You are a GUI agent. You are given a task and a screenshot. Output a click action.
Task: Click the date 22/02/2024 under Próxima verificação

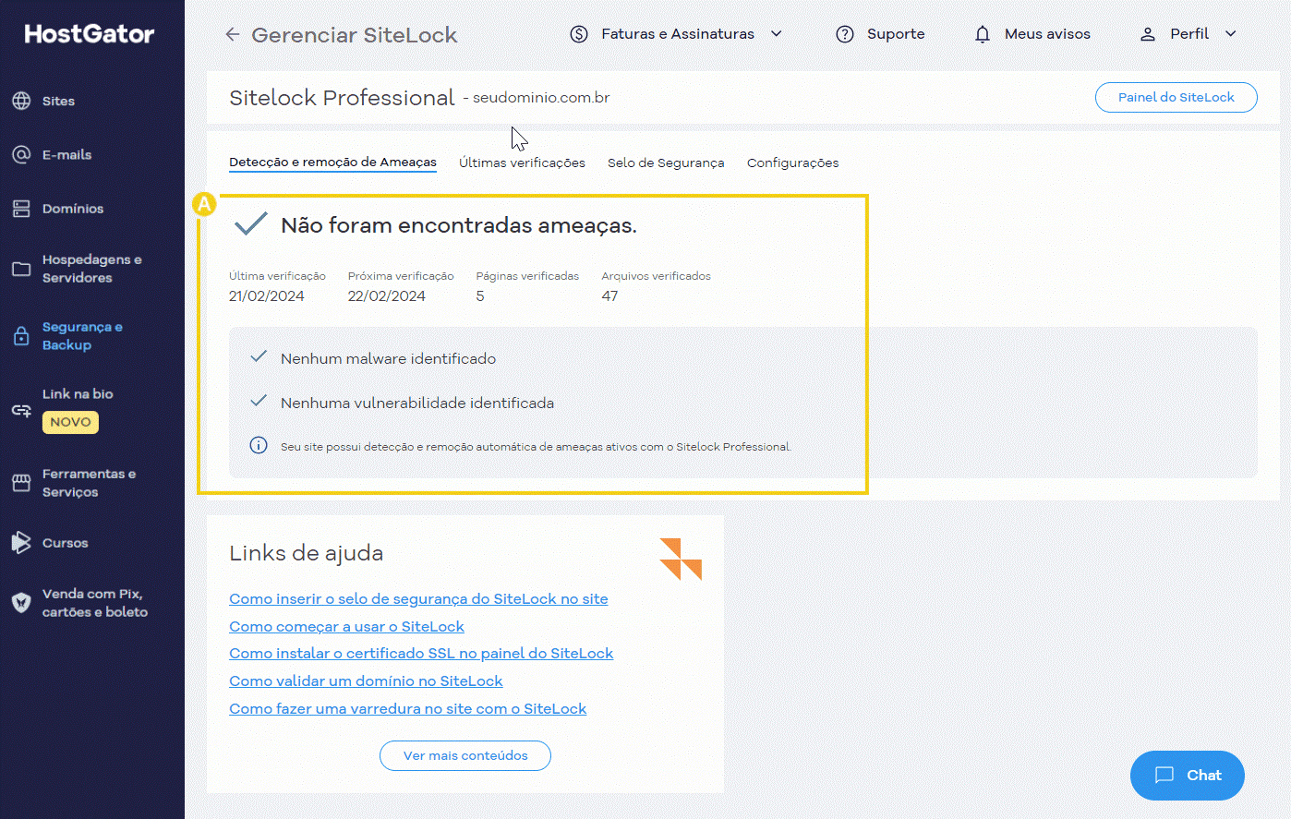click(386, 296)
